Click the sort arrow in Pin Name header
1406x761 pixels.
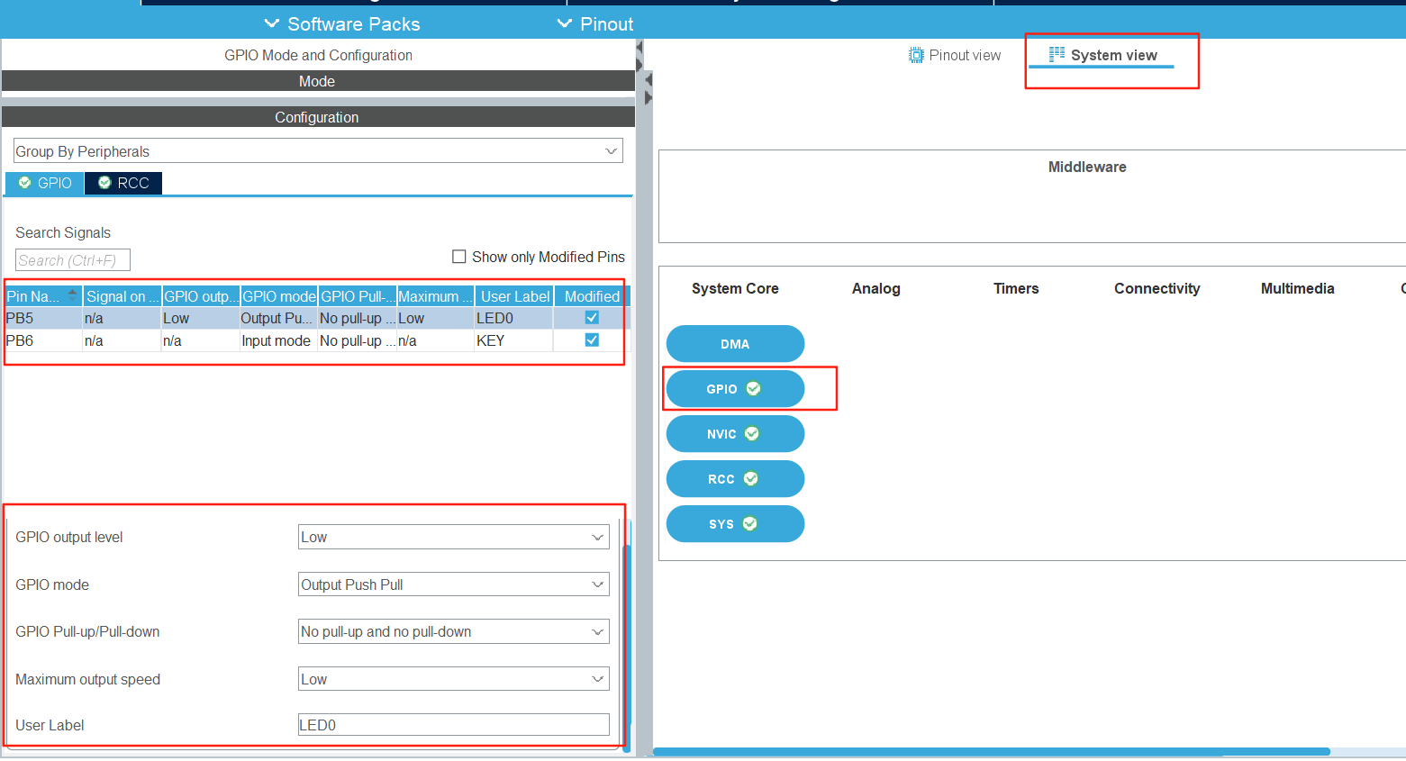(x=73, y=294)
